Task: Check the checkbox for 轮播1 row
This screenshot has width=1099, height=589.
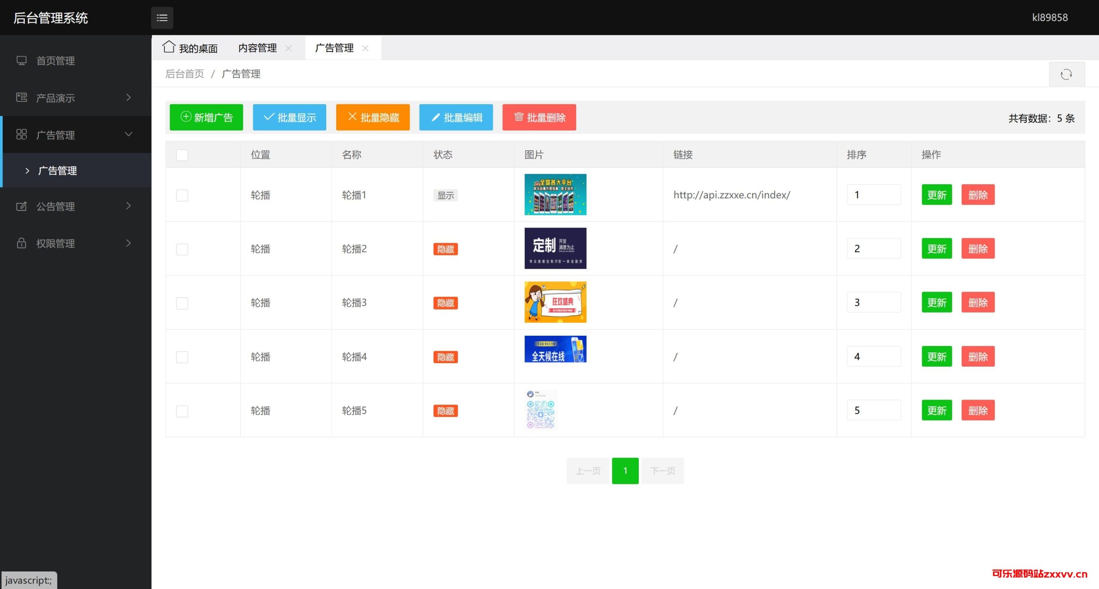Action: pos(182,195)
